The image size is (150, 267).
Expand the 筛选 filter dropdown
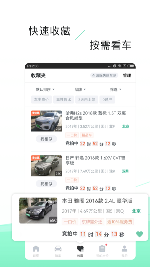[116, 89]
